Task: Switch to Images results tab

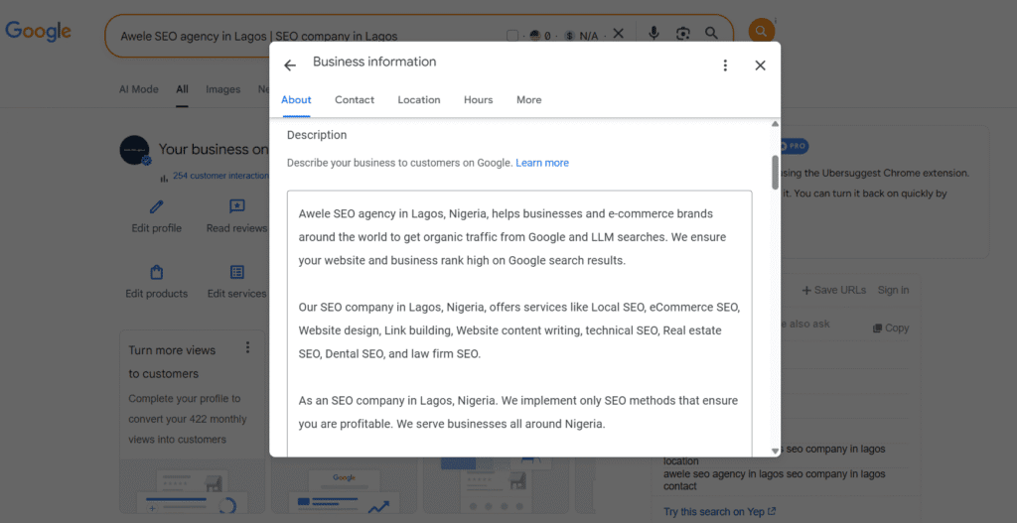Action: point(223,89)
